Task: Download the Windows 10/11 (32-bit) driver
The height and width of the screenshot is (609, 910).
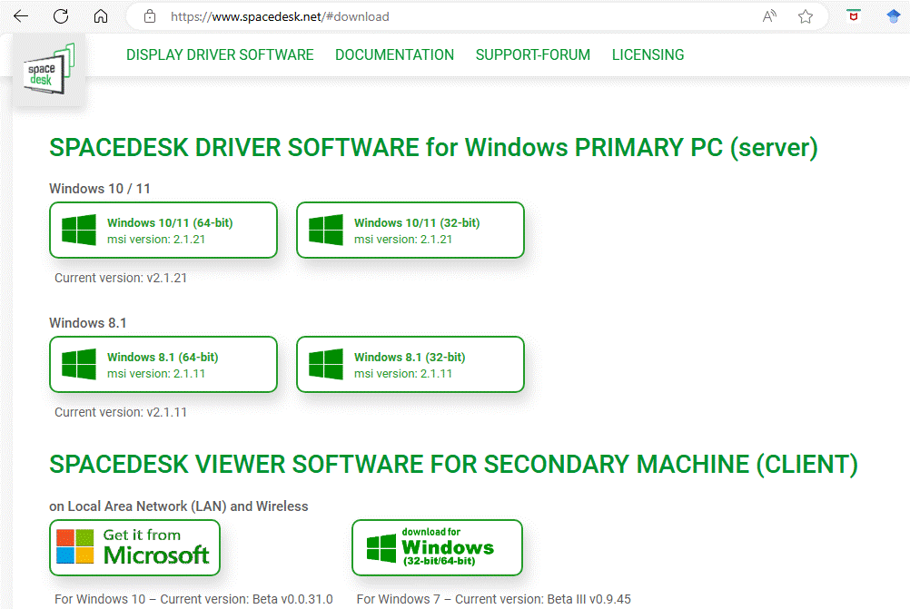Action: click(410, 231)
